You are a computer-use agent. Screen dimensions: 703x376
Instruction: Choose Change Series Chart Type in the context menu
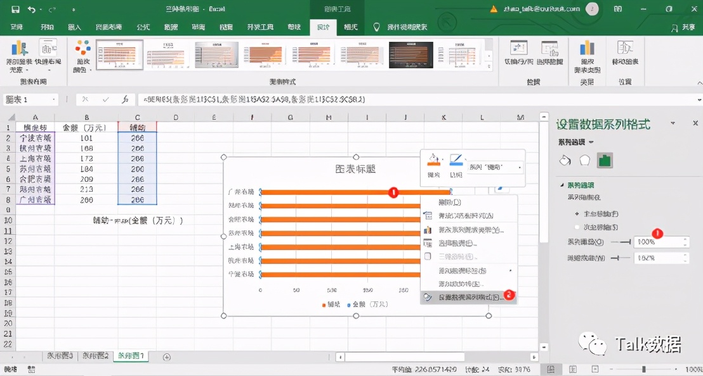click(468, 230)
